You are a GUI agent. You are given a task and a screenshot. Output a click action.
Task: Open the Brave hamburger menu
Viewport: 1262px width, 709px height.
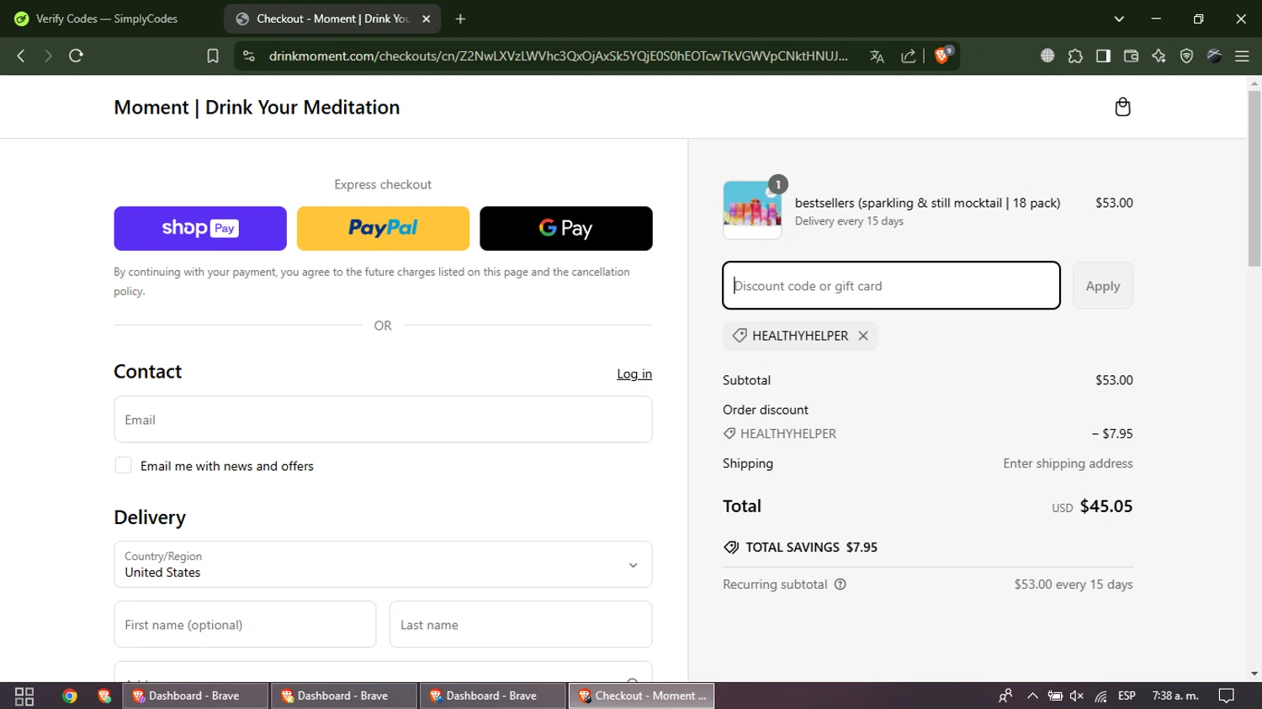tap(1242, 56)
